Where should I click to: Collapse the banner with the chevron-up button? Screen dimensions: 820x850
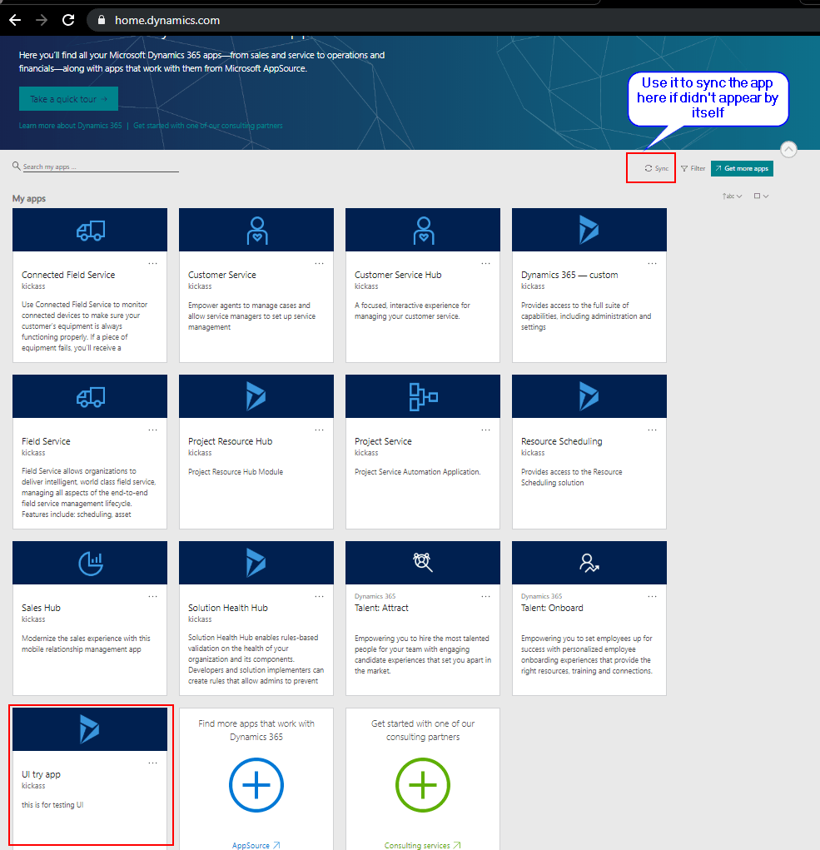(789, 150)
